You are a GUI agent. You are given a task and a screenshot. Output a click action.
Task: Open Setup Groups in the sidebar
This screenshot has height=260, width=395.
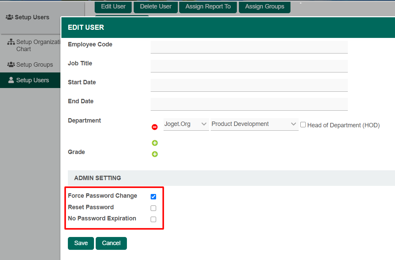point(34,65)
